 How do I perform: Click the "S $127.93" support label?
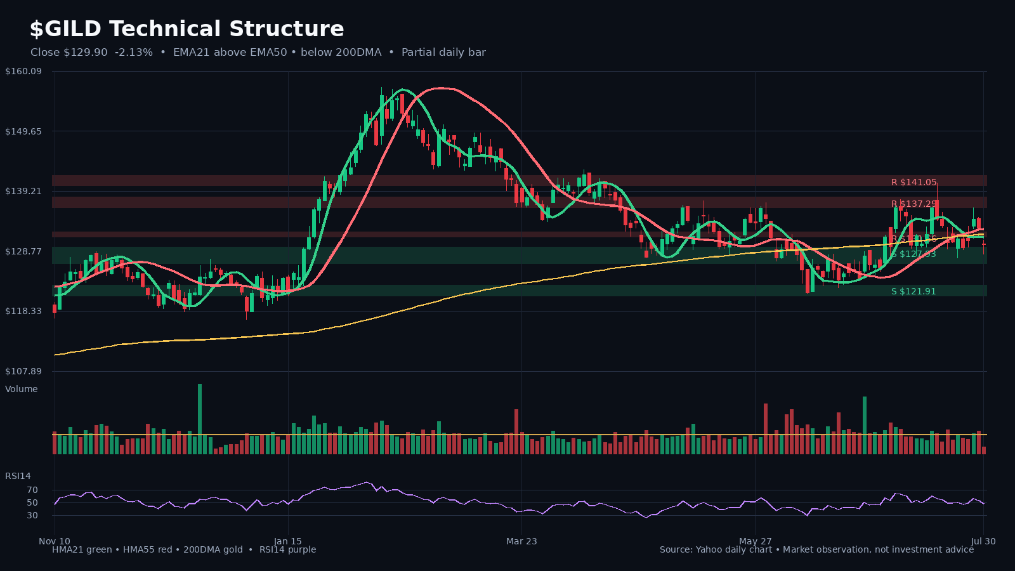click(x=913, y=254)
